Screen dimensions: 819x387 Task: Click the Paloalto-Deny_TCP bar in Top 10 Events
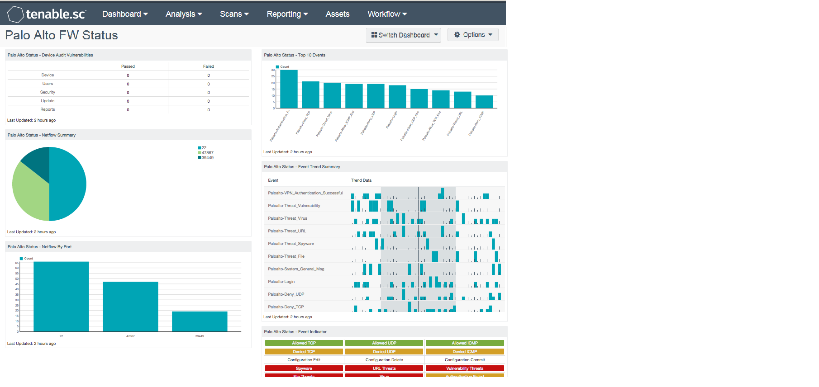coord(310,95)
